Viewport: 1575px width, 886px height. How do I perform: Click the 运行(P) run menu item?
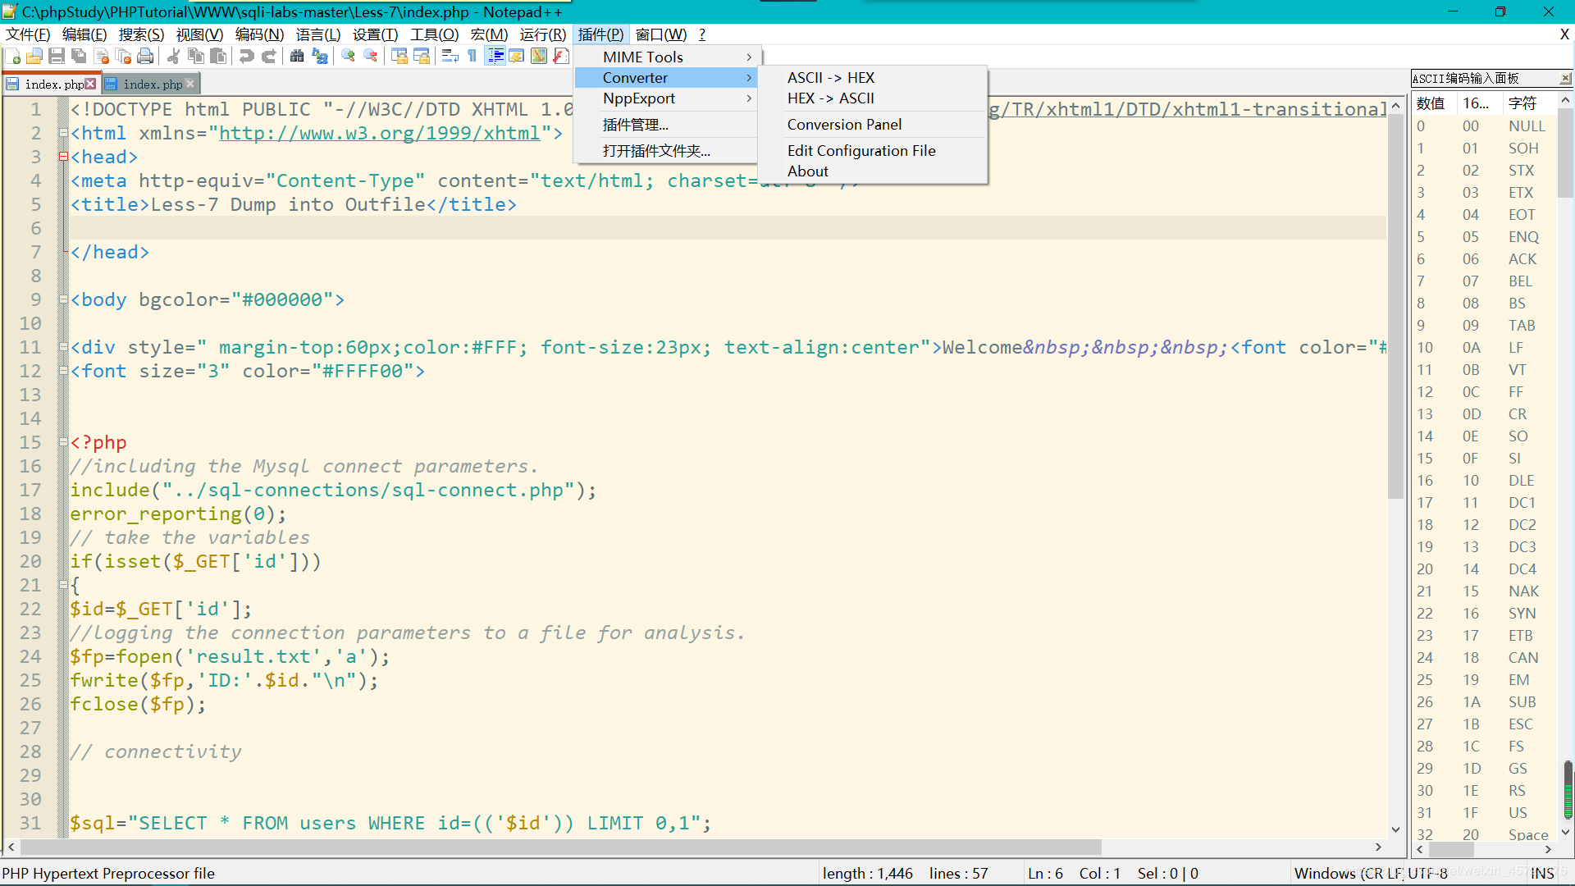(544, 34)
